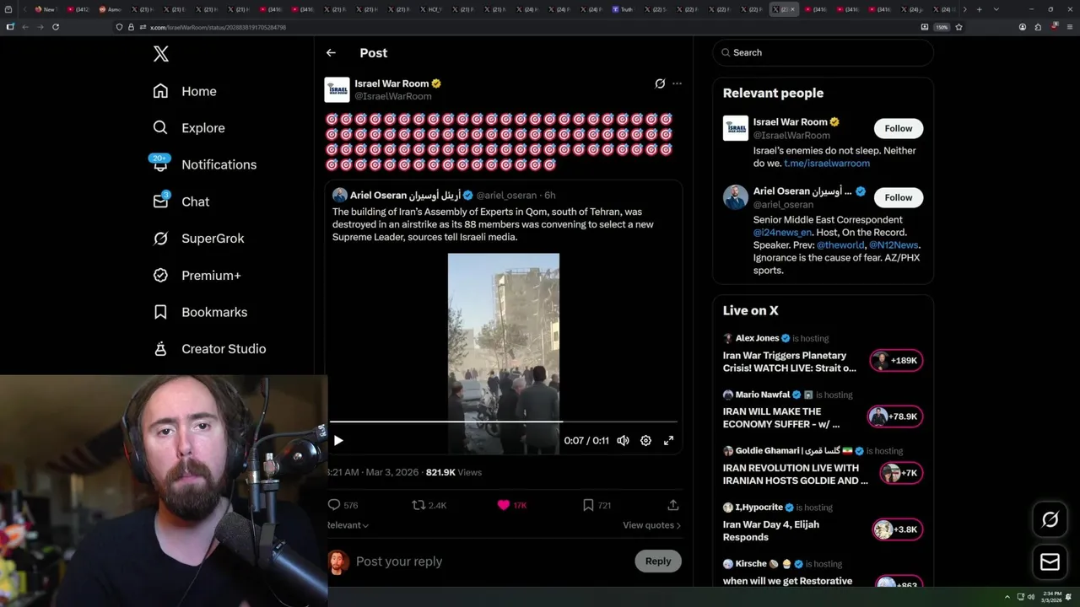This screenshot has width=1080, height=607.
Task: Open Explore in the sidebar
Action: click(x=189, y=128)
